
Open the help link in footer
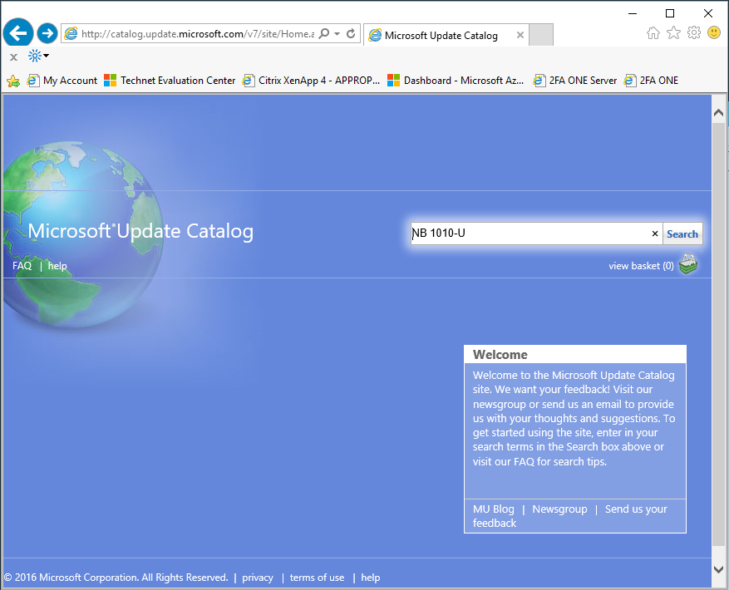click(371, 578)
